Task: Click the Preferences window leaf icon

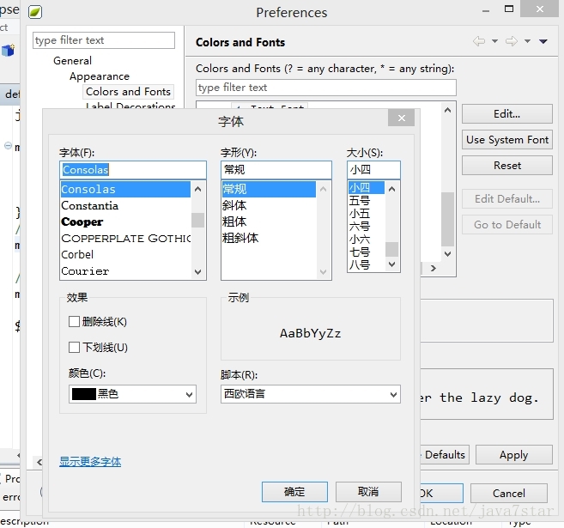Action: [35, 12]
